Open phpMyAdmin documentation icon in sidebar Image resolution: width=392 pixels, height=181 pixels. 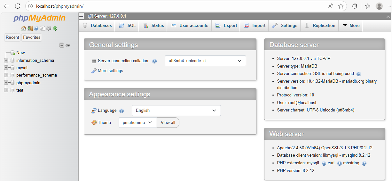[x=36, y=28]
